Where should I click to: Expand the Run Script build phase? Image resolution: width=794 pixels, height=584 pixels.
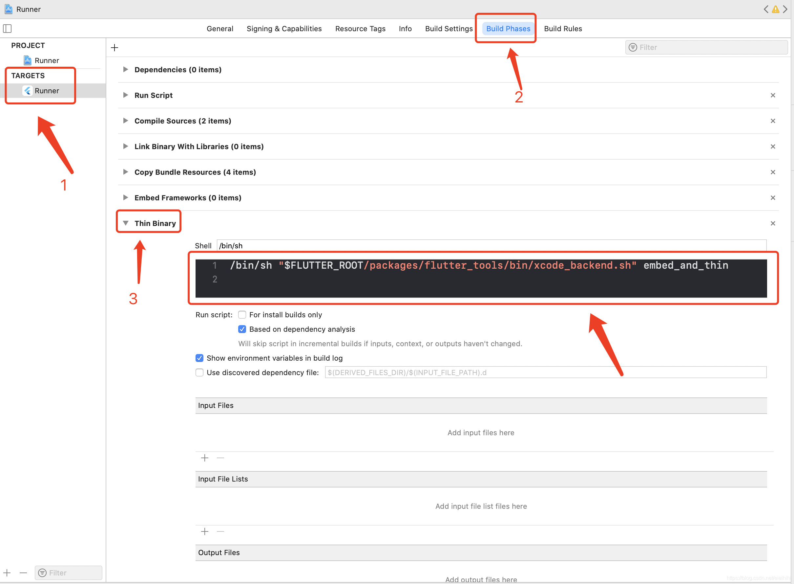[126, 95]
